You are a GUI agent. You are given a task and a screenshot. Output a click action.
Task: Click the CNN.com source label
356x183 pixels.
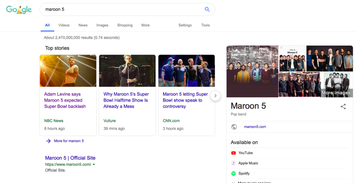click(171, 121)
